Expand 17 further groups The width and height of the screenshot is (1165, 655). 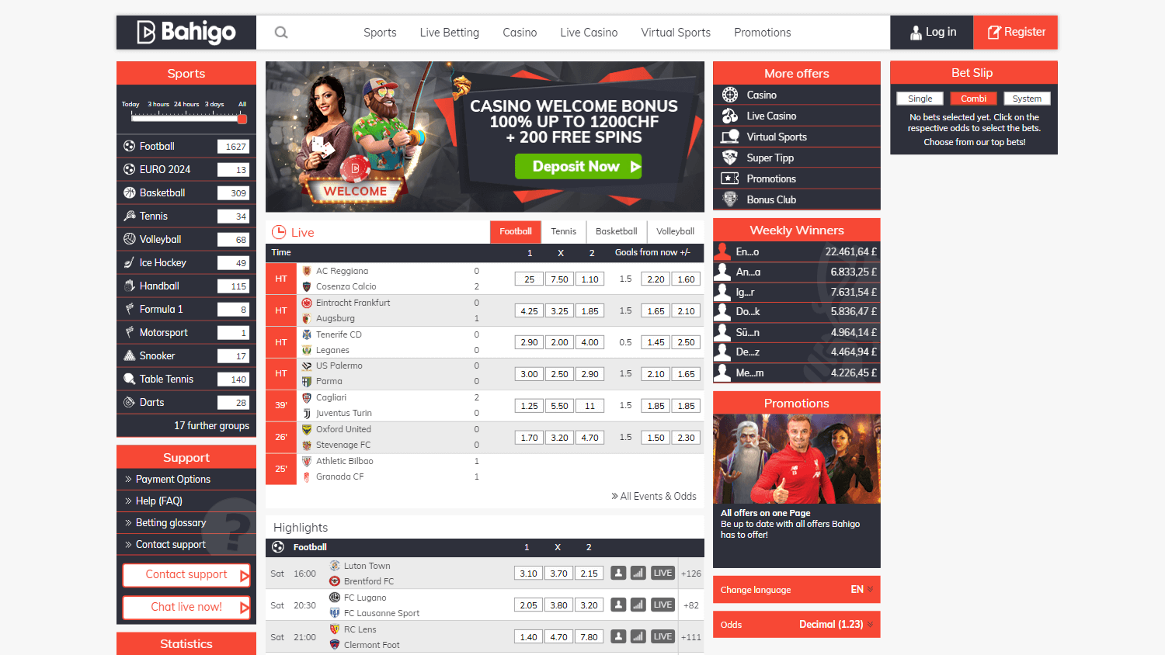tap(211, 425)
